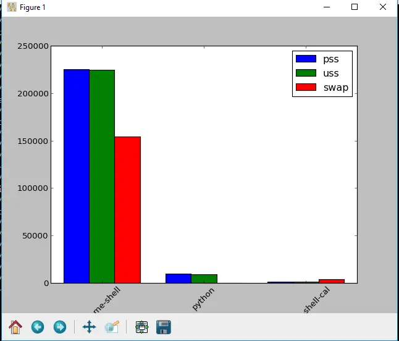Viewport: 399px width, 341px height.
Task: Click the small blue pss bar for python
Action: click(x=178, y=278)
